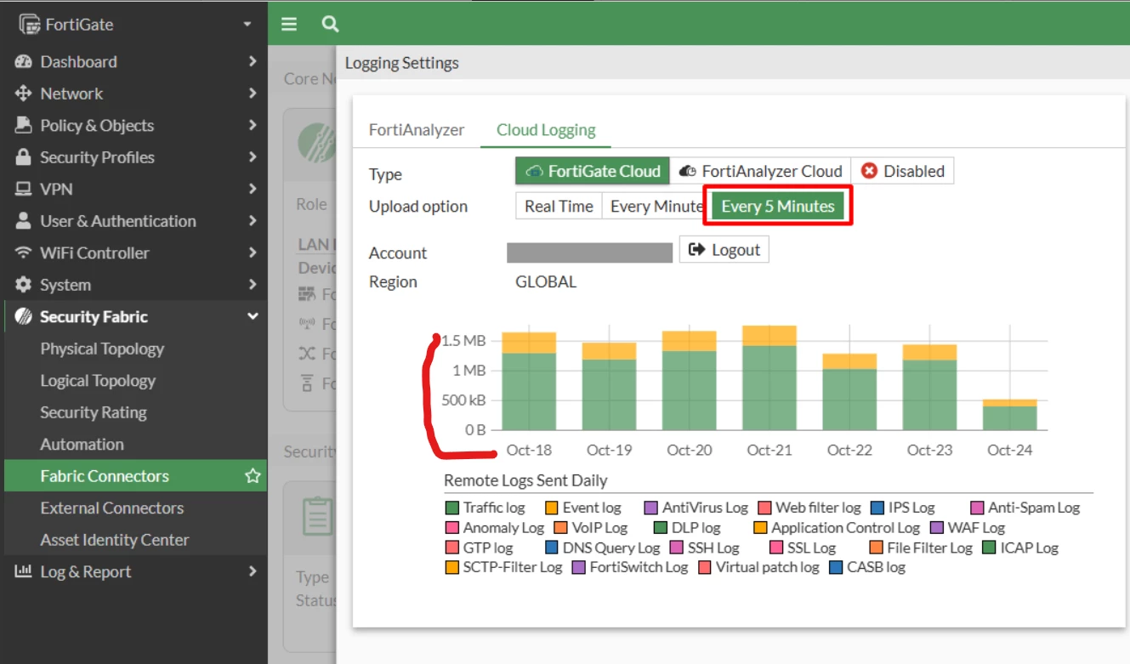This screenshot has height=664, width=1130.
Task: Click the WiFi Controller signal icon
Action: click(x=24, y=253)
